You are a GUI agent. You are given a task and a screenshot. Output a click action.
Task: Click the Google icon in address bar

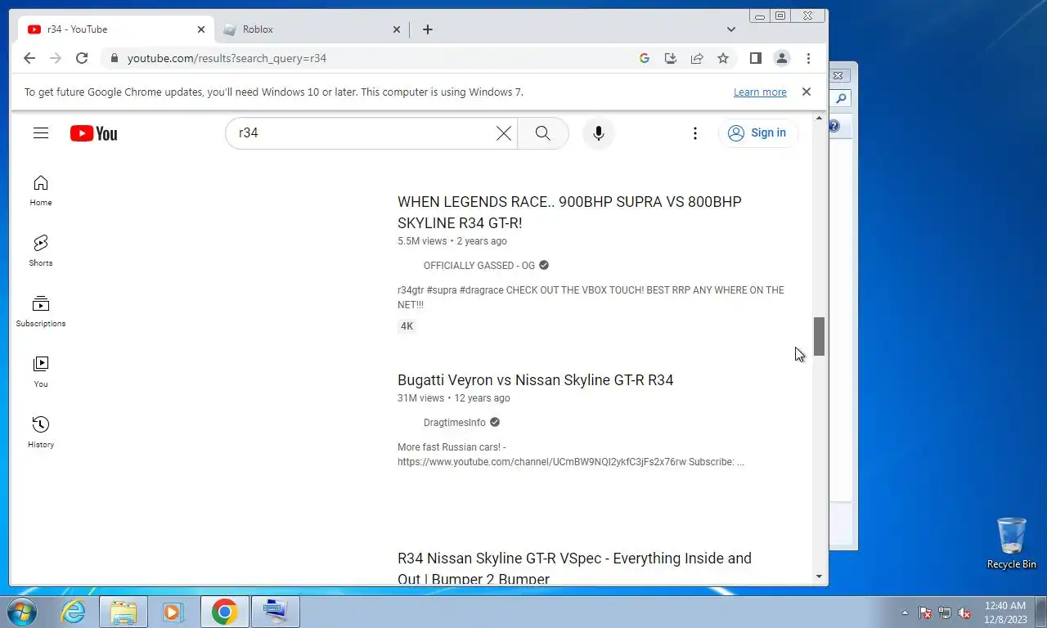[645, 58]
